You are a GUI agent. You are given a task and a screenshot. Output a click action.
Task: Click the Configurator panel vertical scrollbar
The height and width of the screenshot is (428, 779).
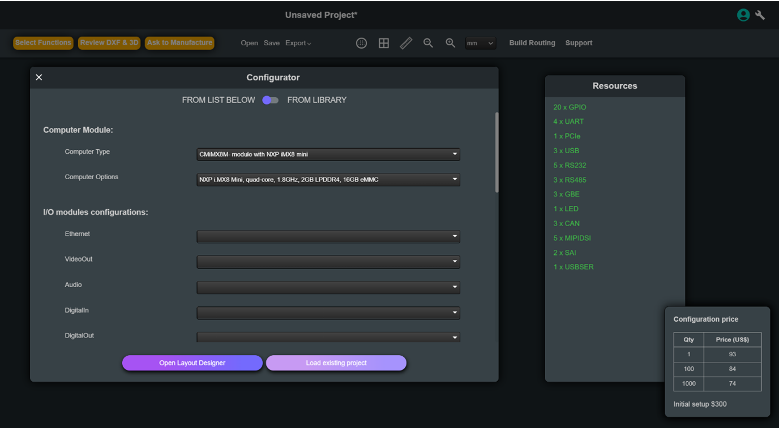tap(497, 153)
